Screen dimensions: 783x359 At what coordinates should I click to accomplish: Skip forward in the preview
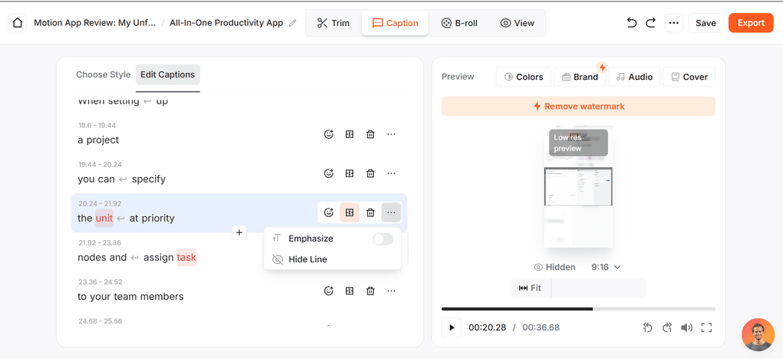667,328
